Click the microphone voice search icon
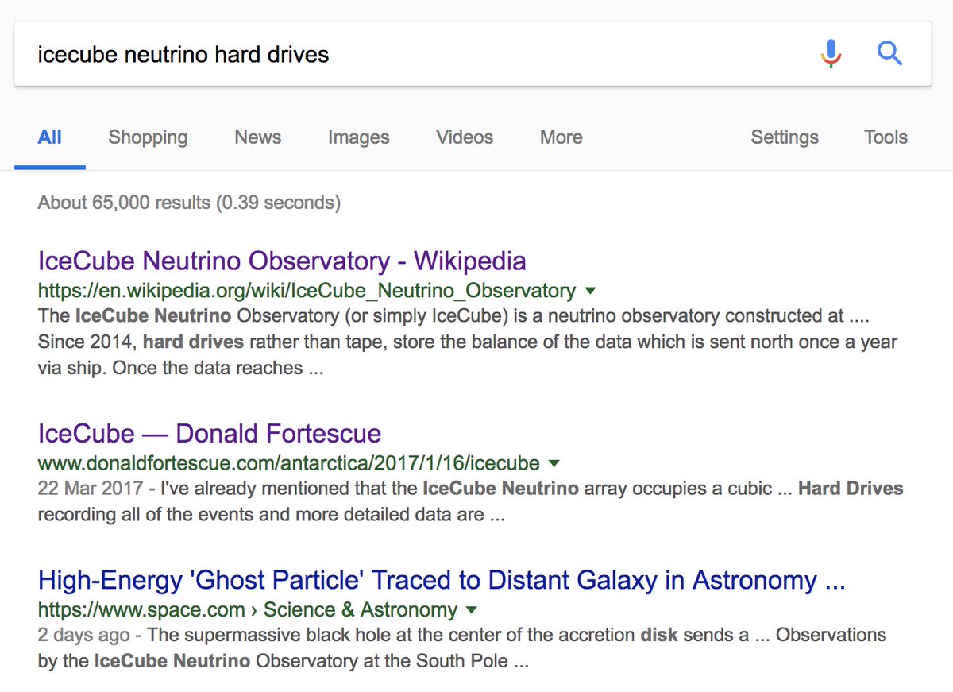 [x=831, y=54]
